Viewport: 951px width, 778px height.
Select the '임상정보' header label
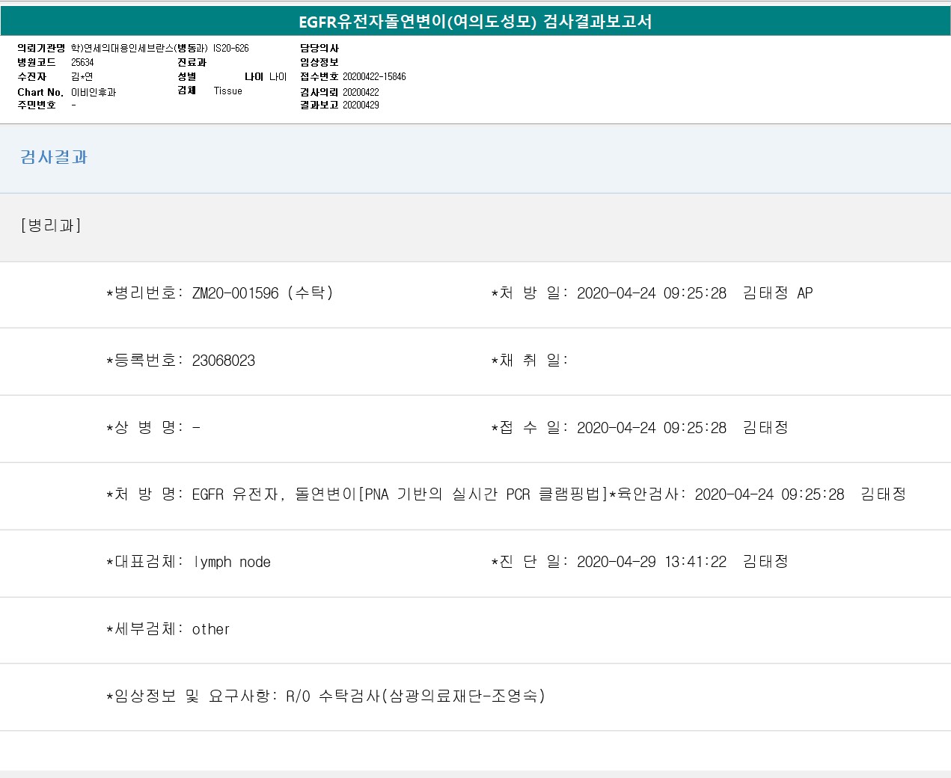click(319, 63)
